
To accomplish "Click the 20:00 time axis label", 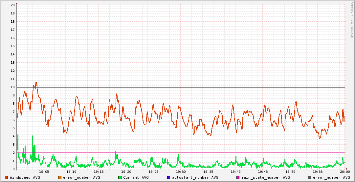I will click(x=344, y=172).
